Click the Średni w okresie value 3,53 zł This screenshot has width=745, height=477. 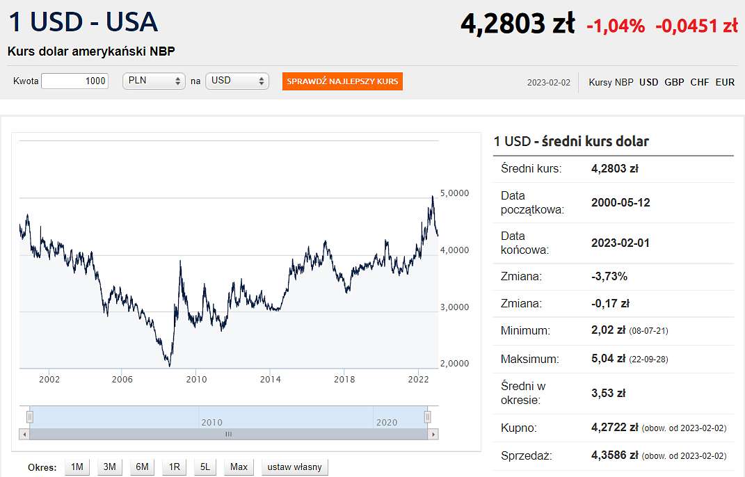(x=608, y=394)
